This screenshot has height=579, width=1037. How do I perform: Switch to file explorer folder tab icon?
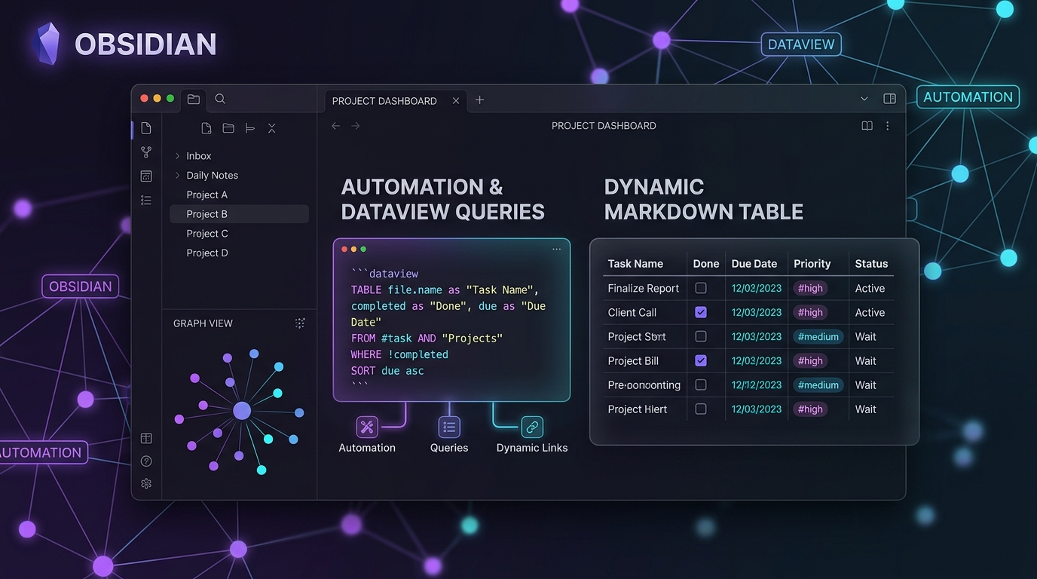pos(194,99)
